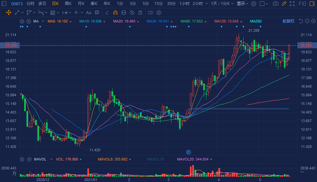Open the F10 company info
Image resolution: width=317 pixels, height=182 pixels.
point(302,4)
